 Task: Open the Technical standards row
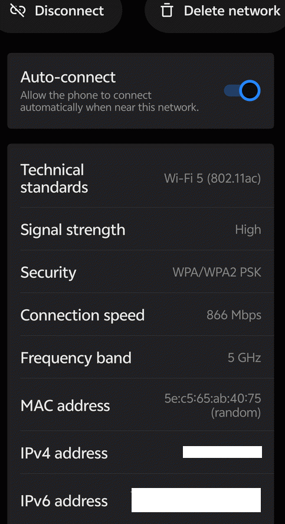pos(140,178)
